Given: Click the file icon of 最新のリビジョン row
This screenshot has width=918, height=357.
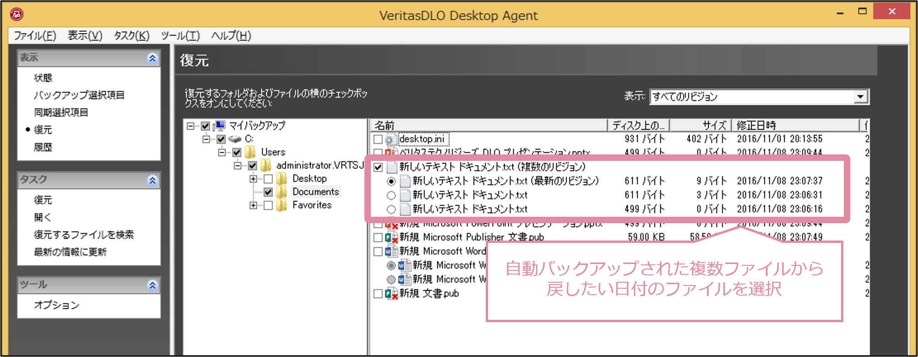Looking at the screenshot, I should click(x=405, y=181).
